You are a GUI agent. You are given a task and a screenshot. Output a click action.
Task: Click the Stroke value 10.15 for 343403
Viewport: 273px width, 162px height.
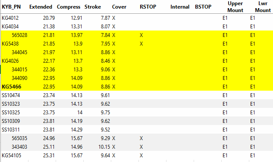[104, 147]
